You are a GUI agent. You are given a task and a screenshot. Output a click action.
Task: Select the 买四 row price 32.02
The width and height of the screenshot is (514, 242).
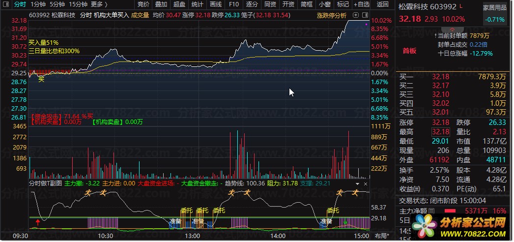[441, 104]
